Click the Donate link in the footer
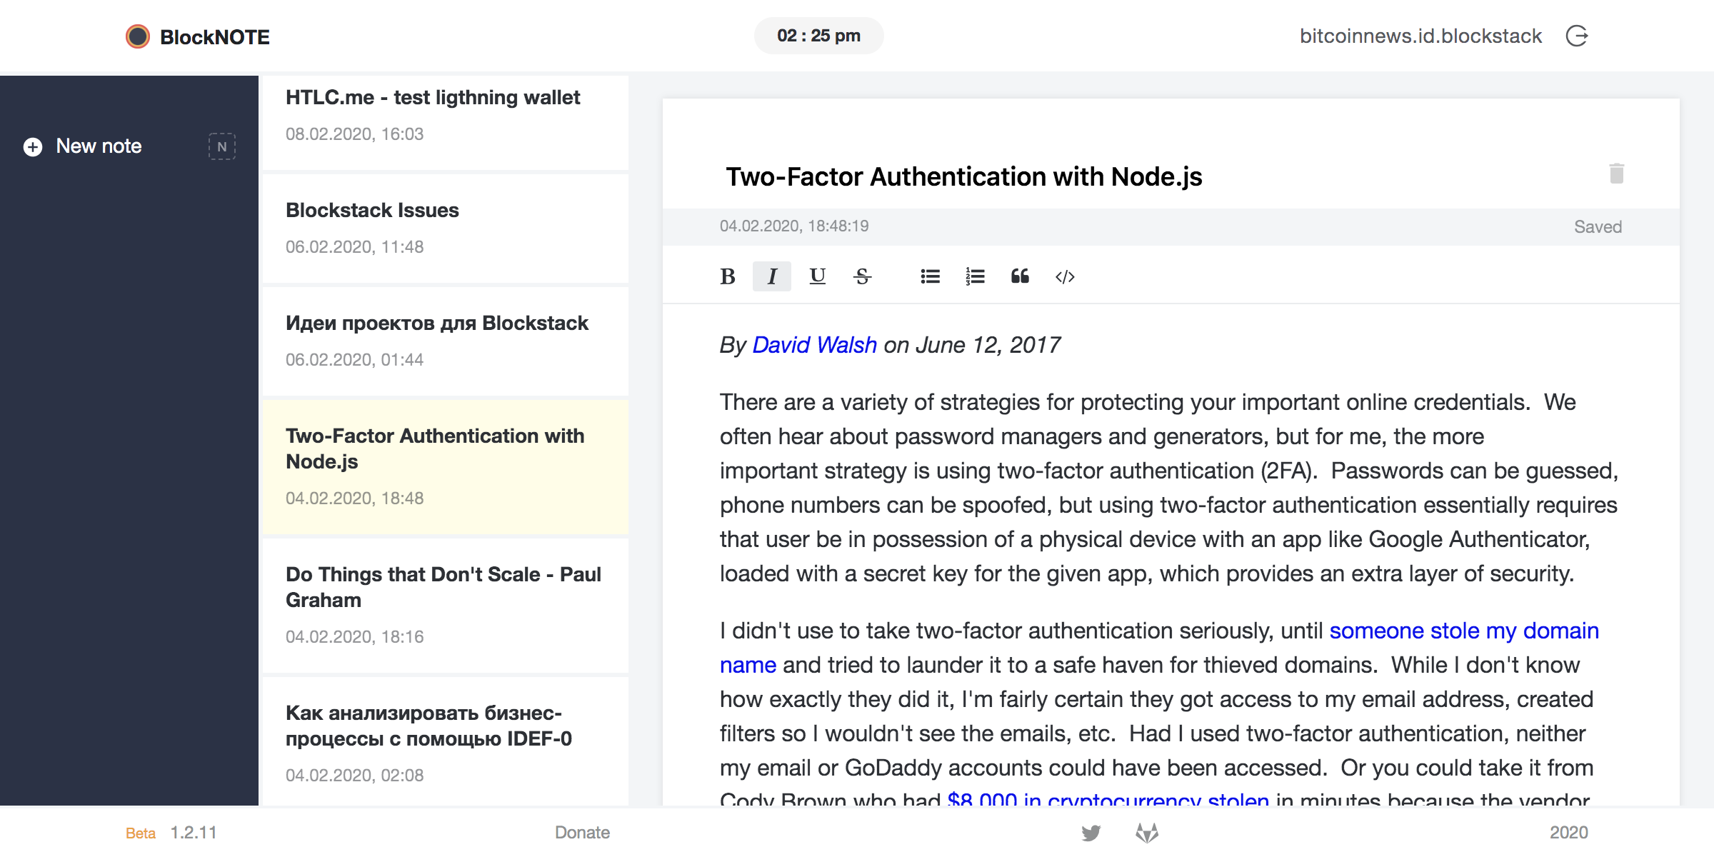The height and width of the screenshot is (857, 1714). [x=582, y=833]
